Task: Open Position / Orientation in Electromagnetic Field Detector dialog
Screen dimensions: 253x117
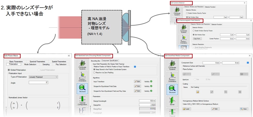Action: click(184, 39)
